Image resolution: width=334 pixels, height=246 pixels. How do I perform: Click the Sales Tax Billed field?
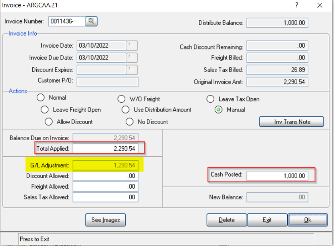click(277, 70)
